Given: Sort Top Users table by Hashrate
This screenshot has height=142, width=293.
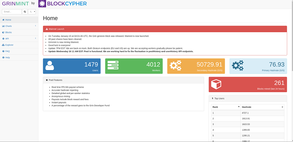Looking at the screenshot, I should [x=262, y=107].
